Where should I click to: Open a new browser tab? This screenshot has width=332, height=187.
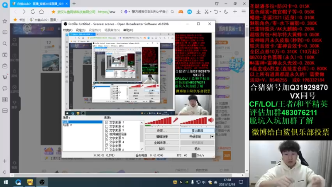point(74,4)
